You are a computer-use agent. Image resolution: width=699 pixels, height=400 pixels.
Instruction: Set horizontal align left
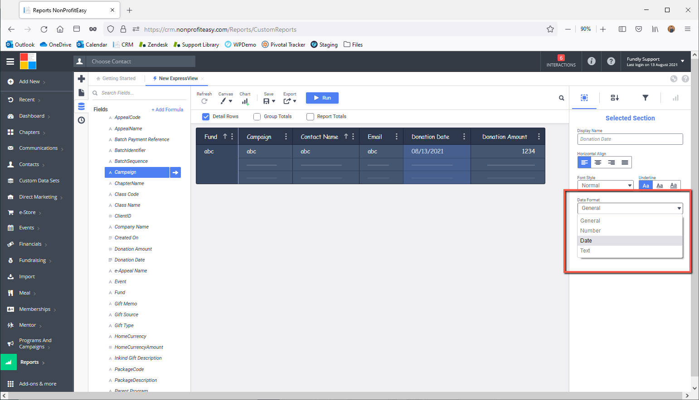coord(584,162)
